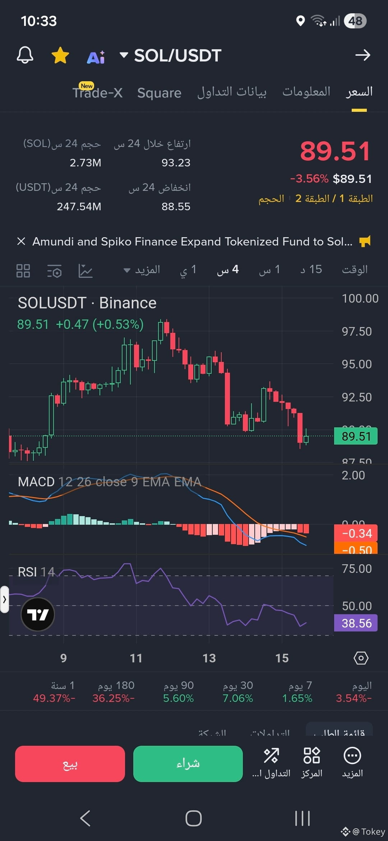Tap the Android recent apps button
This screenshot has width=388, height=841.
302,818
